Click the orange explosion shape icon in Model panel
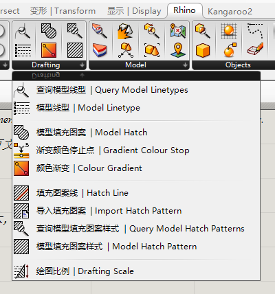This screenshot has height=294, width=275. 125,31
